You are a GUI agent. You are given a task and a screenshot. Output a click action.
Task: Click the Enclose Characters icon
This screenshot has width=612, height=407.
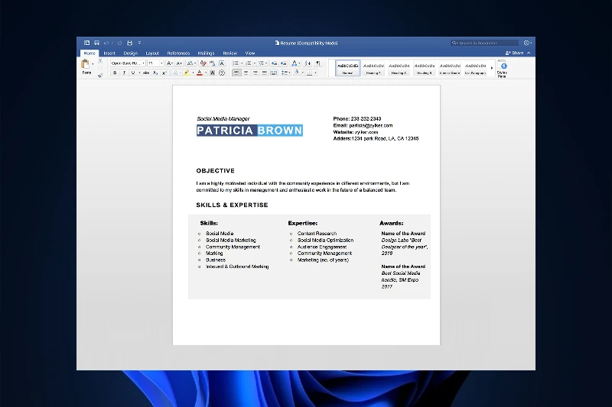pos(222,73)
